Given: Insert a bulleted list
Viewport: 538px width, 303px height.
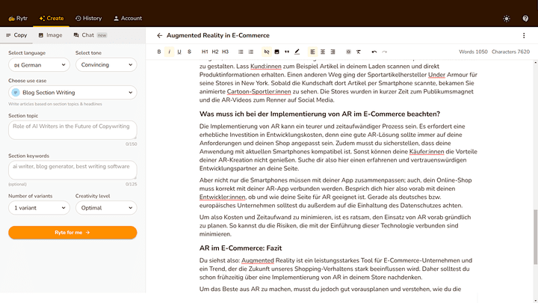Looking at the screenshot, I should (x=241, y=52).
